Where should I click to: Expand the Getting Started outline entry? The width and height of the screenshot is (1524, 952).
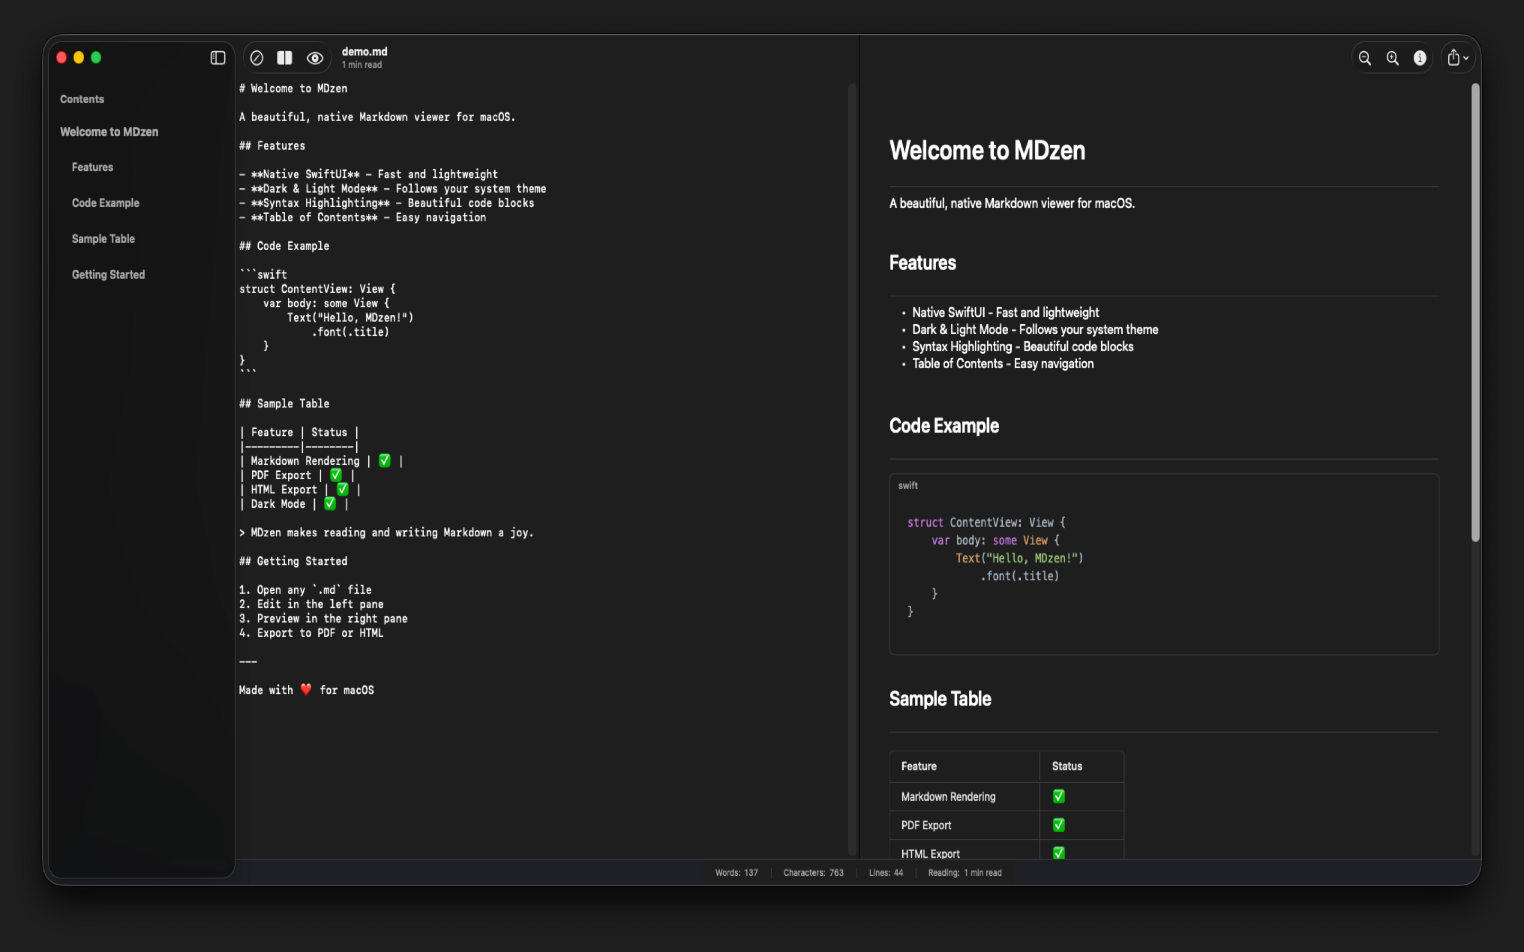pyautogui.click(x=108, y=274)
